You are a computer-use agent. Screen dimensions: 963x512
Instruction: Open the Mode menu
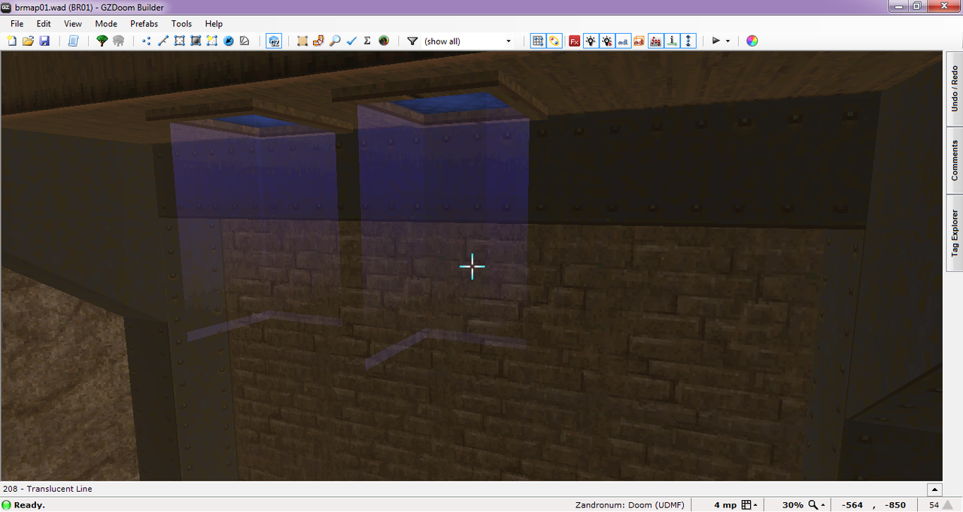click(106, 24)
